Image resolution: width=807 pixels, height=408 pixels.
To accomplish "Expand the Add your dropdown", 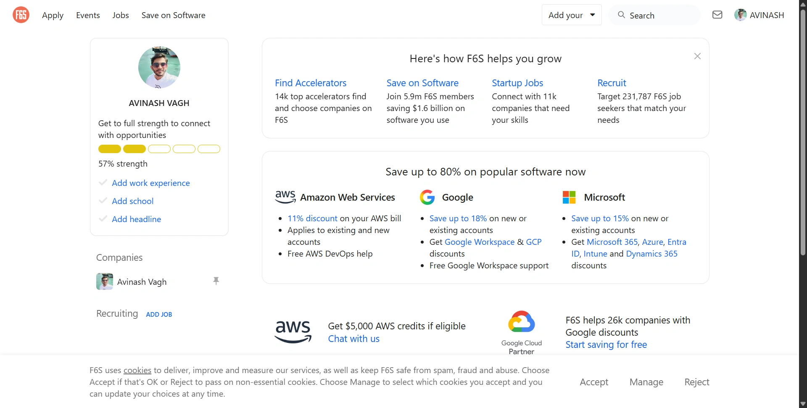I will pyautogui.click(x=572, y=15).
